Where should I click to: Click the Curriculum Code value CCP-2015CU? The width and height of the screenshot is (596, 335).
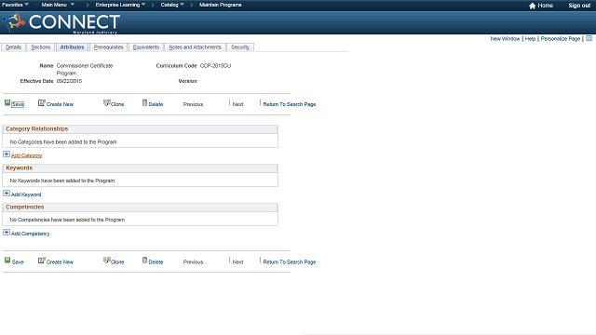point(215,66)
